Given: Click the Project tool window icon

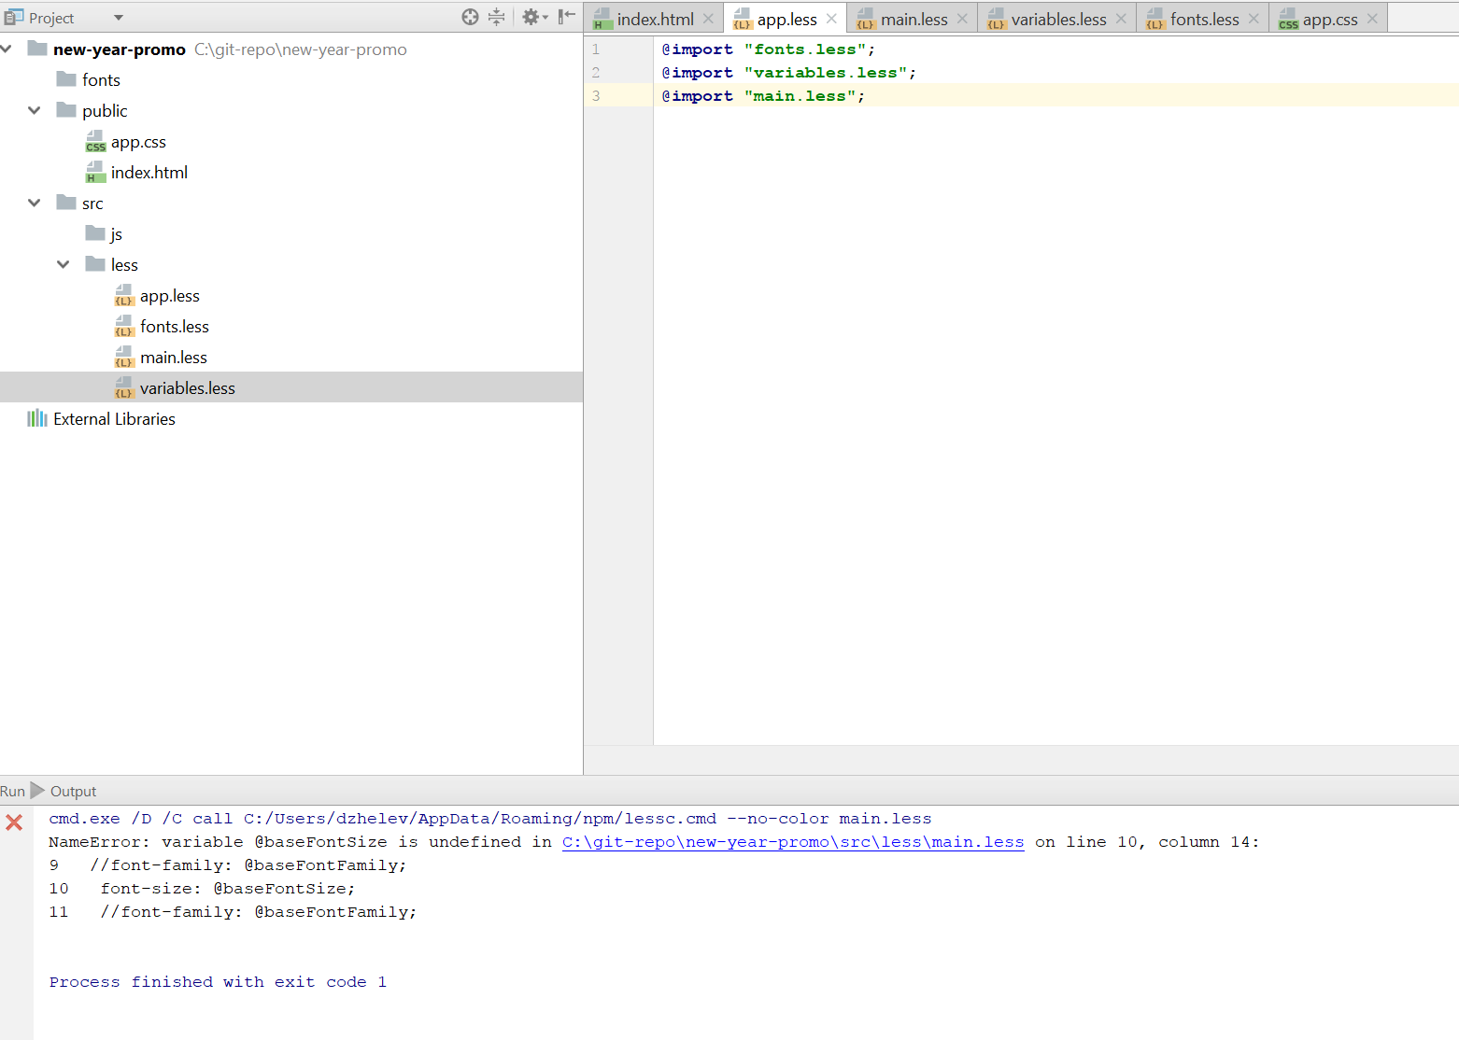Looking at the screenshot, I should pyautogui.click(x=13, y=18).
